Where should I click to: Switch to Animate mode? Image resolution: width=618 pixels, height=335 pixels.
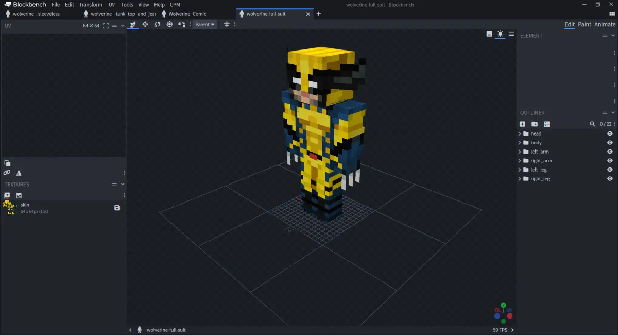click(605, 24)
